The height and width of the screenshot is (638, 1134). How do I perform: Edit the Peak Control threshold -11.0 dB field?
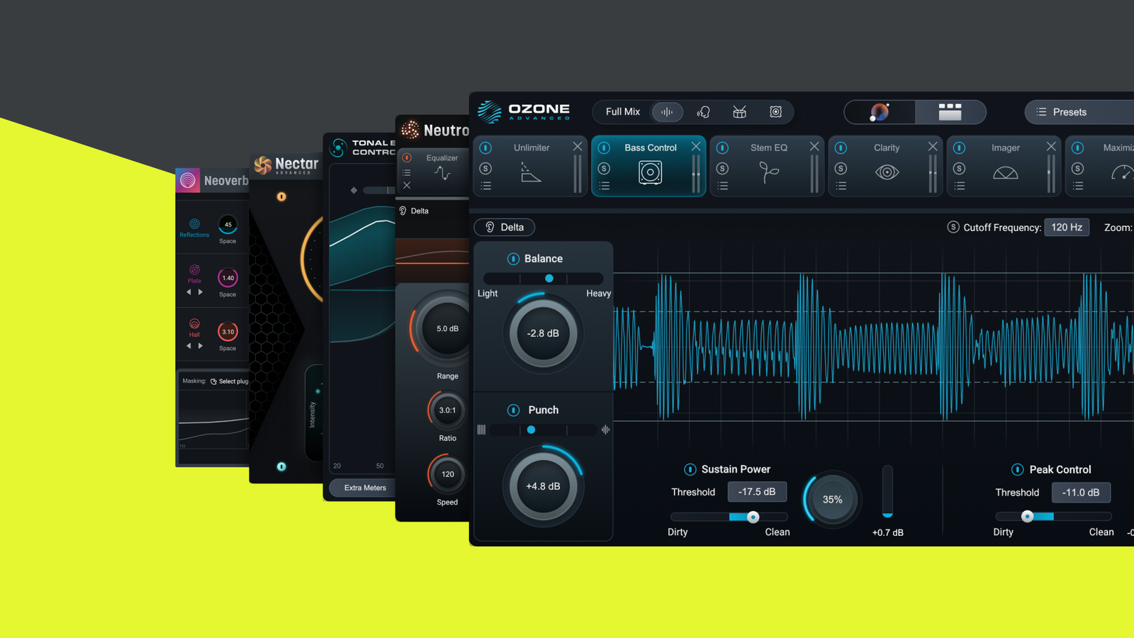coord(1081,492)
